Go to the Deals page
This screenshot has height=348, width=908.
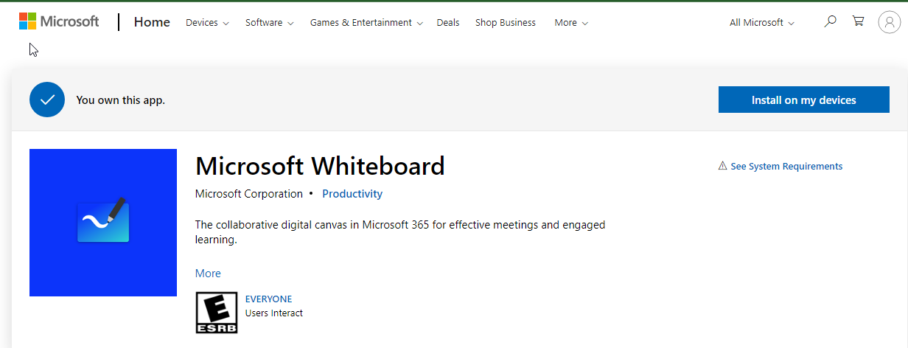(447, 23)
